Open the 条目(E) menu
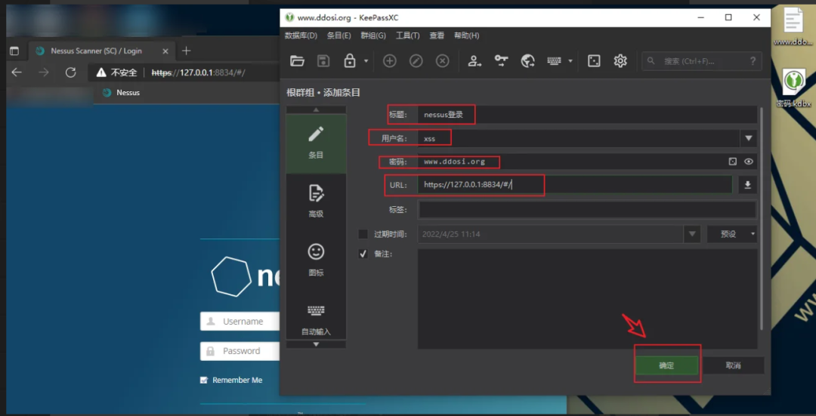Viewport: 816px width, 416px height. (x=338, y=36)
